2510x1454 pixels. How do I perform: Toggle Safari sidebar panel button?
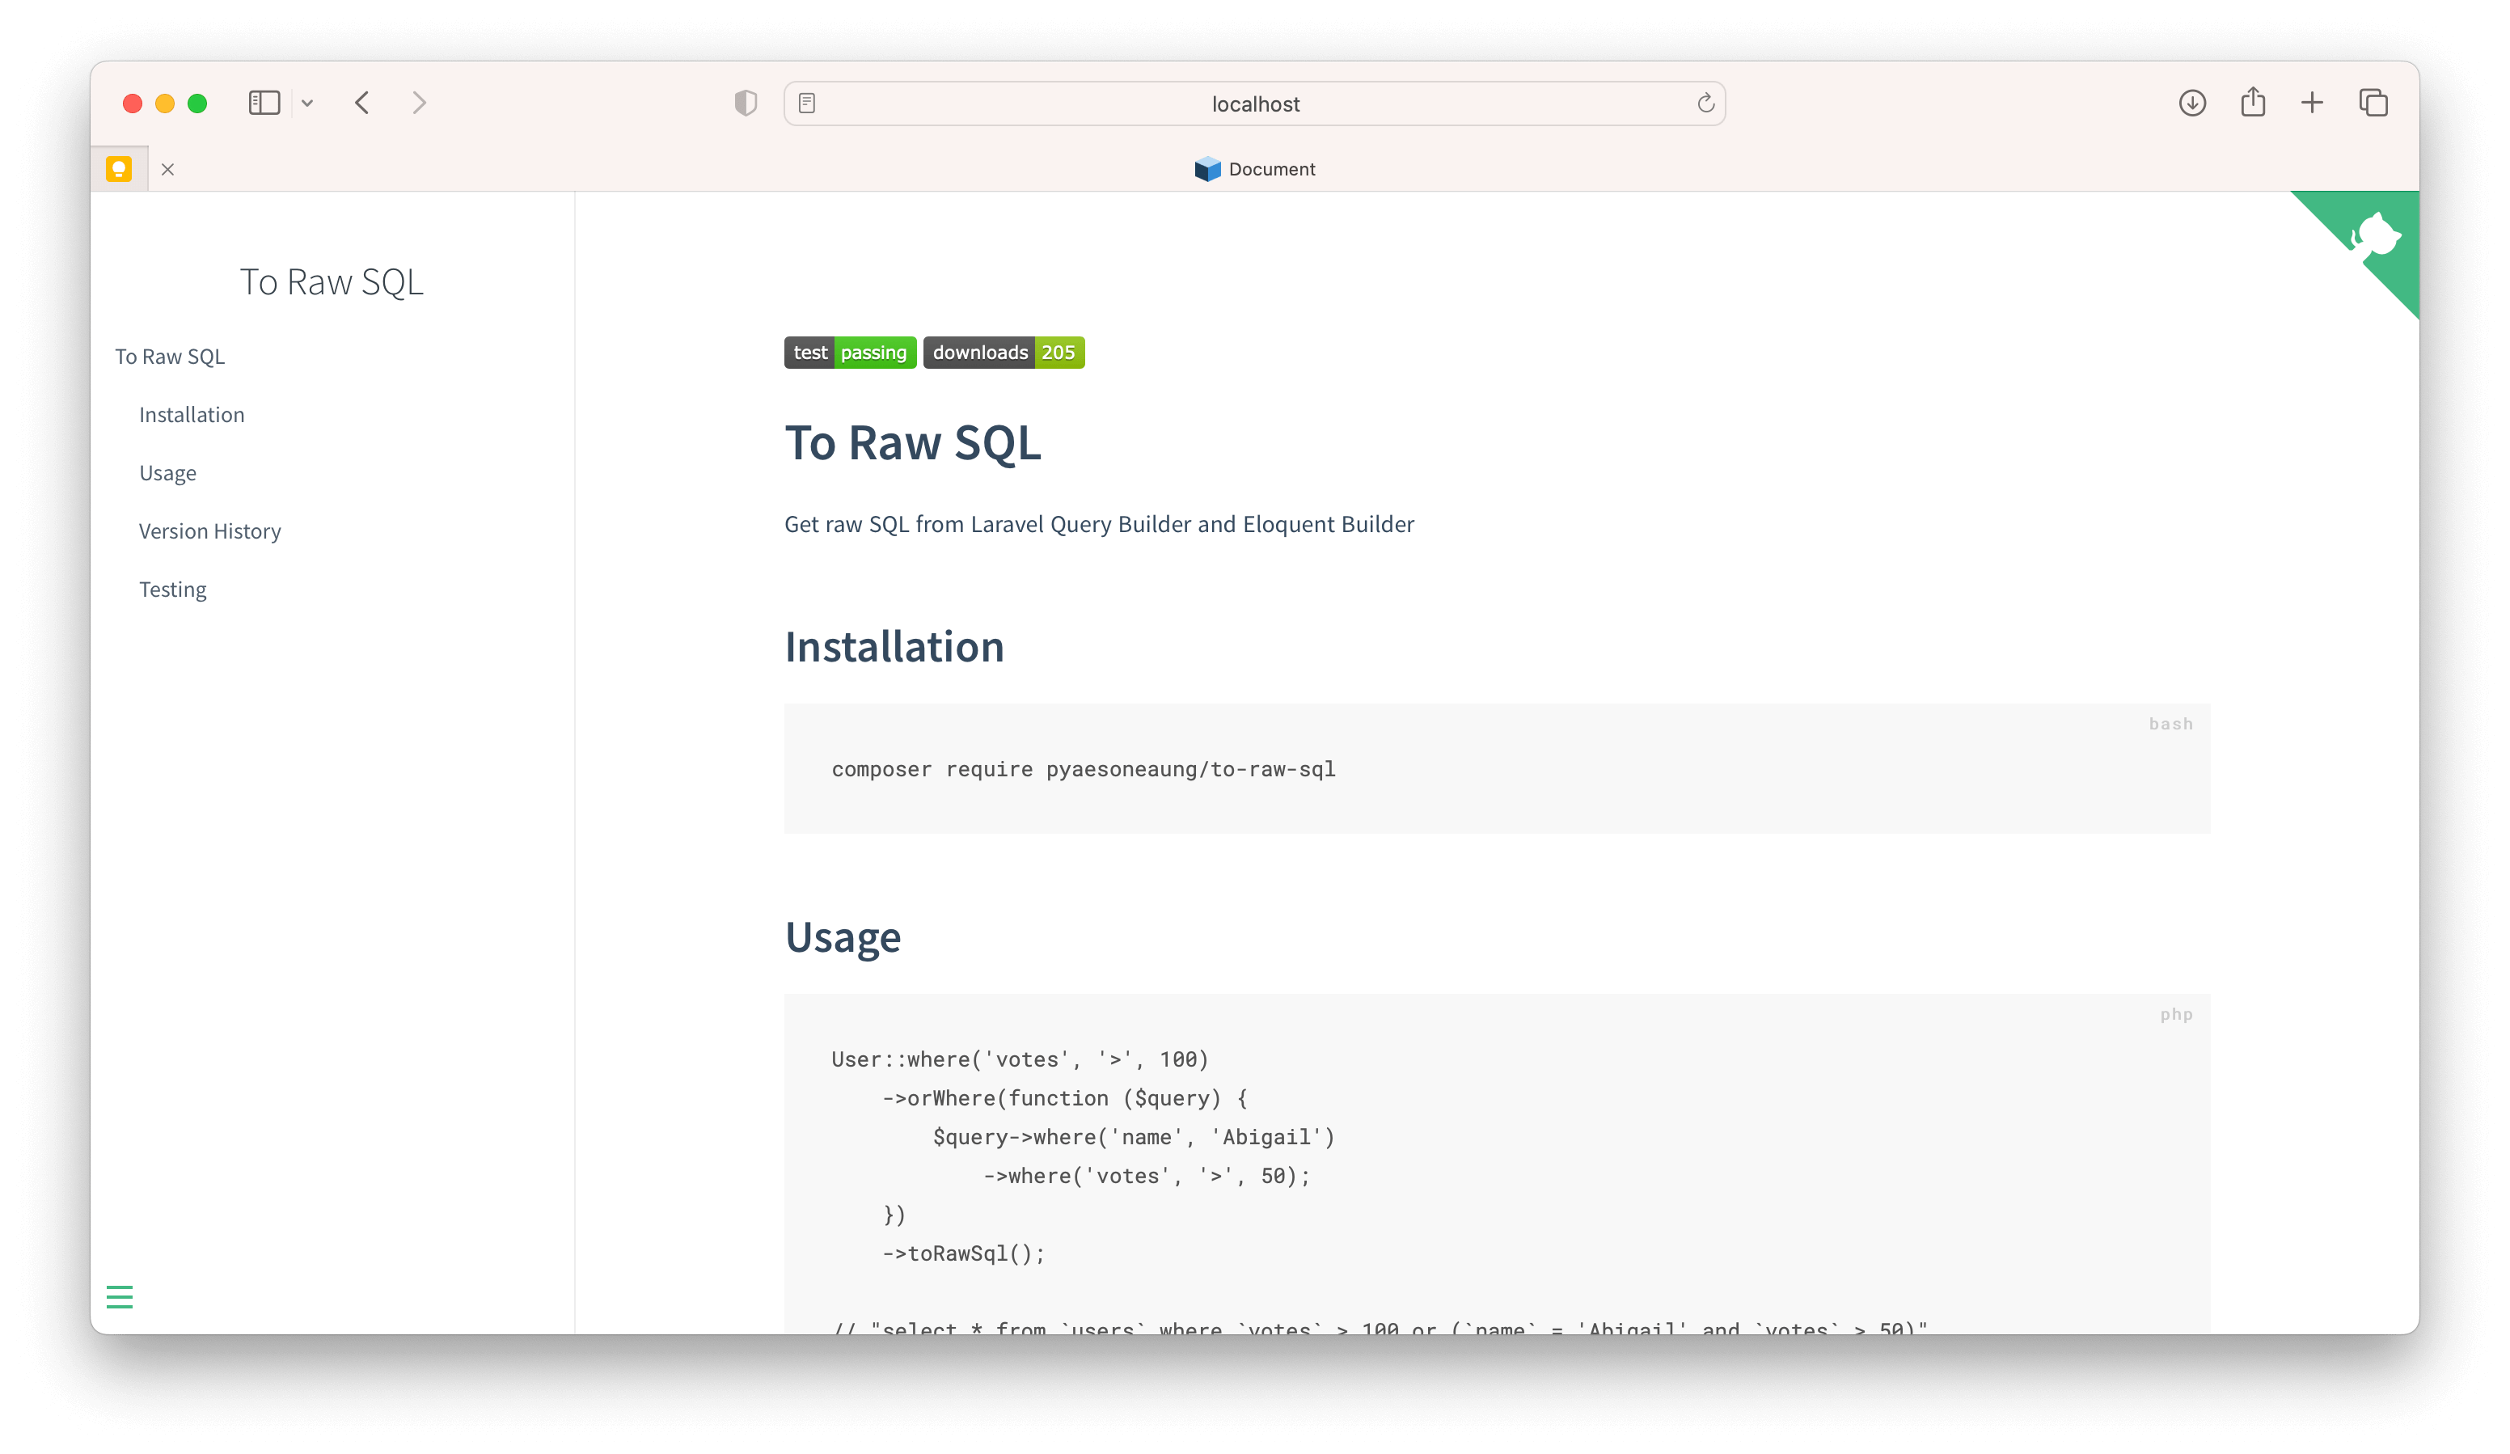264,103
